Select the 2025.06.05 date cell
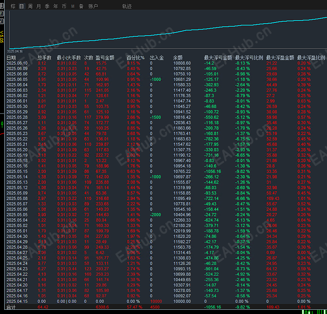This screenshot has height=314, width=327. (x=17, y=79)
